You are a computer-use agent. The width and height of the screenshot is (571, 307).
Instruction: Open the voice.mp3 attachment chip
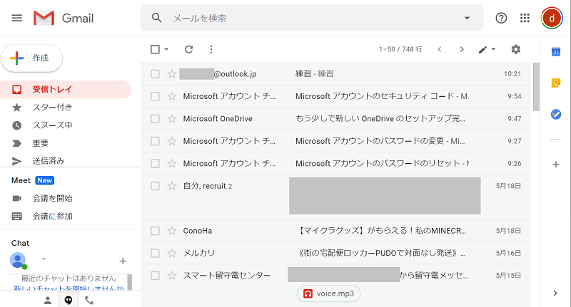click(x=329, y=293)
